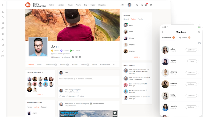Click the heart icon on Mountains Call video
The image size is (203, 117).
point(115,113)
